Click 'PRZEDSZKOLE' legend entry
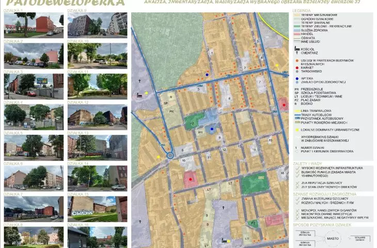 tap(312, 89)
